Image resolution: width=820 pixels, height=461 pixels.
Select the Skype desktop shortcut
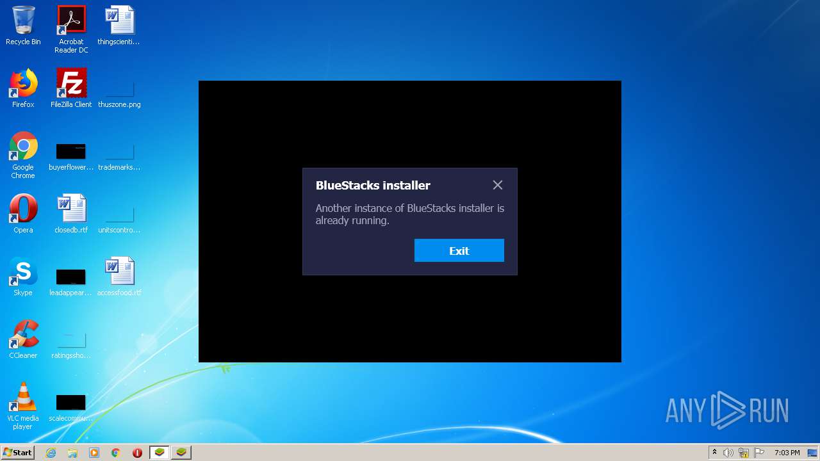23,277
